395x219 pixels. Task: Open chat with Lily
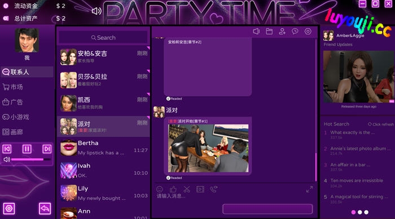pos(103,193)
